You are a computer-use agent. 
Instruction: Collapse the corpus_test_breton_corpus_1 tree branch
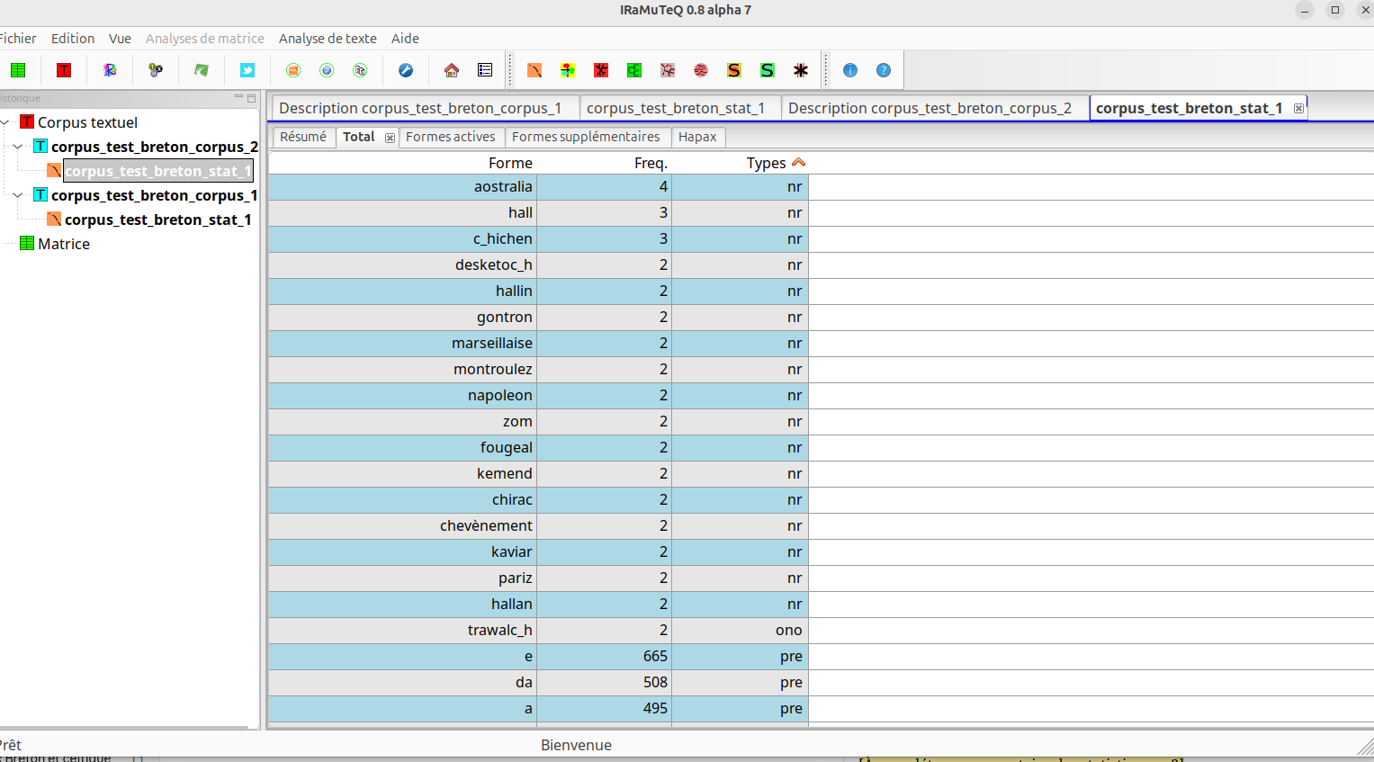point(18,195)
